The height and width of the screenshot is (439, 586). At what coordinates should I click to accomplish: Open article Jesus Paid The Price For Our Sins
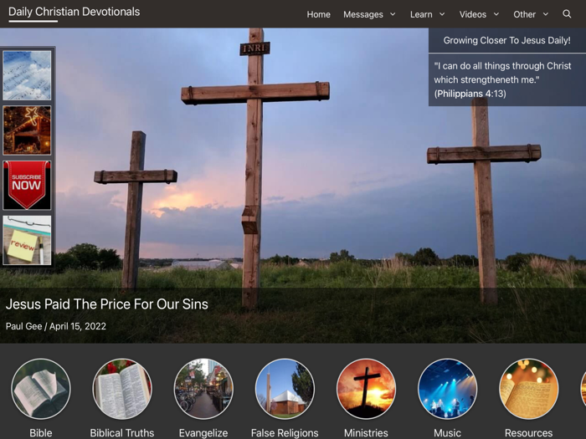click(107, 304)
